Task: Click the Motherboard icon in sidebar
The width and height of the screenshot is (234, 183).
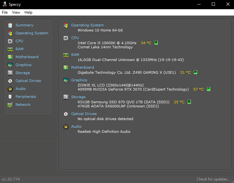Action: click(x=10, y=57)
